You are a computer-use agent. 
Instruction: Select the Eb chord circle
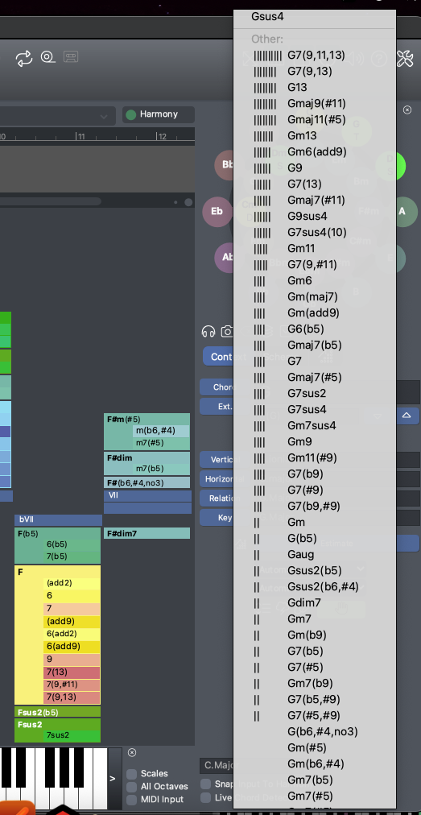(217, 212)
